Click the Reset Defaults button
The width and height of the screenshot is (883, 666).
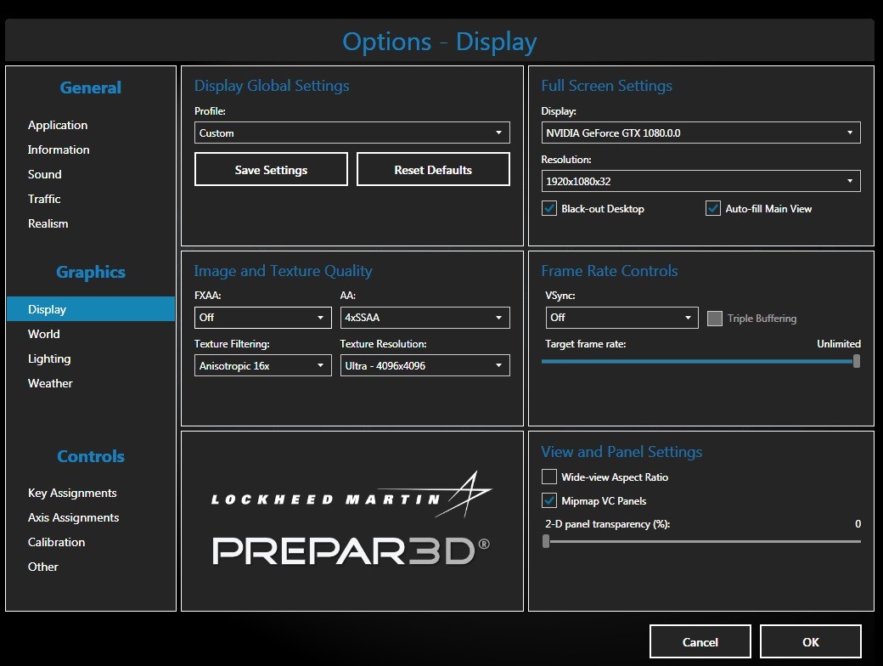pyautogui.click(x=433, y=170)
